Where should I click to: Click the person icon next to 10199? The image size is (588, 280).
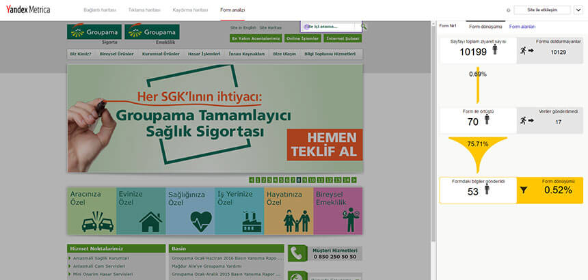click(x=494, y=49)
